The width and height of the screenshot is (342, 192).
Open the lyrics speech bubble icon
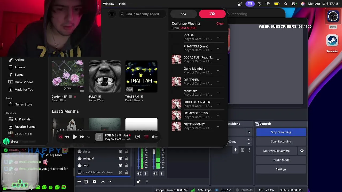point(138,137)
